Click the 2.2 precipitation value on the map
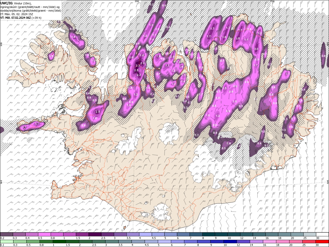 pos(139,75)
